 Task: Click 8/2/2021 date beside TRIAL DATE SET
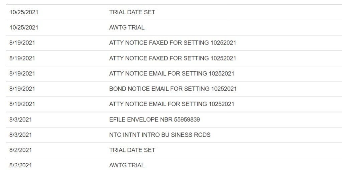point(20,150)
